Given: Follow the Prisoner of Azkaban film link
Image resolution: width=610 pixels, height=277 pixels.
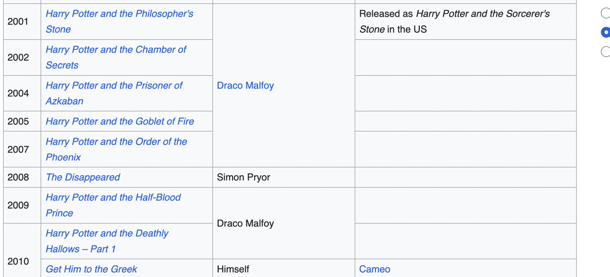Looking at the screenshot, I should coord(114,86).
